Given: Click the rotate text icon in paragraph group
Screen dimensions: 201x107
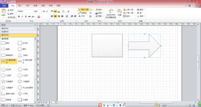Looking at the screenshot, I should tap(68, 11).
